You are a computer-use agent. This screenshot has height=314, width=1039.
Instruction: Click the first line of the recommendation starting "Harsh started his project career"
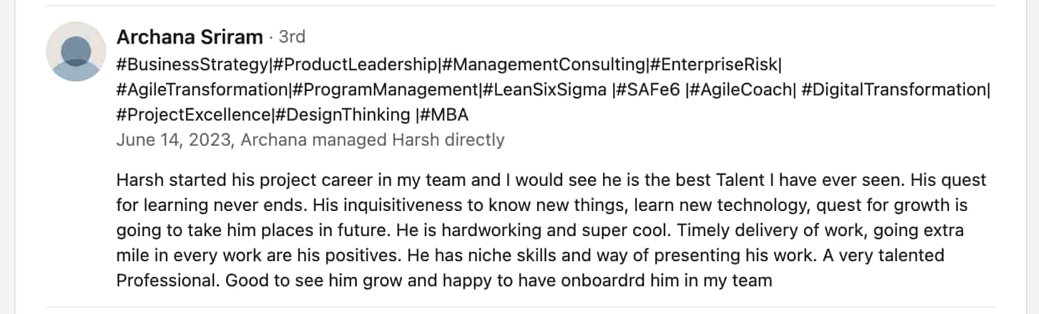(551, 180)
